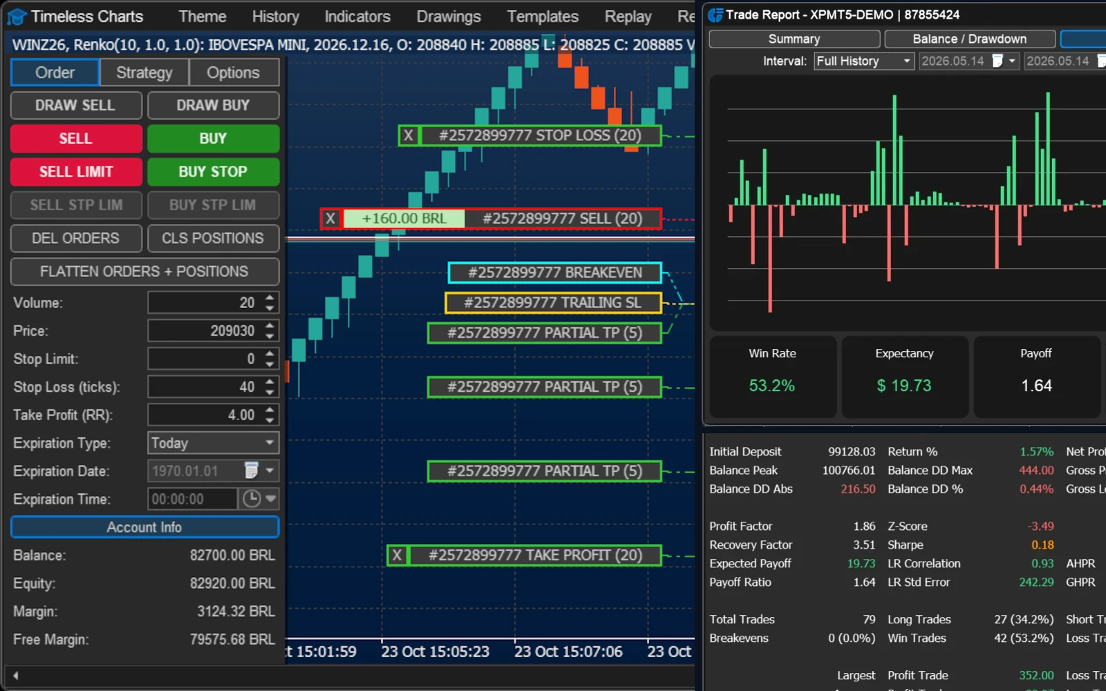Adjust the Stop Limit stepper arrows
1106x691 pixels.
[x=270, y=359]
